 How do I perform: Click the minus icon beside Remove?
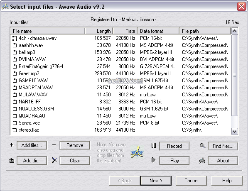point(54,145)
